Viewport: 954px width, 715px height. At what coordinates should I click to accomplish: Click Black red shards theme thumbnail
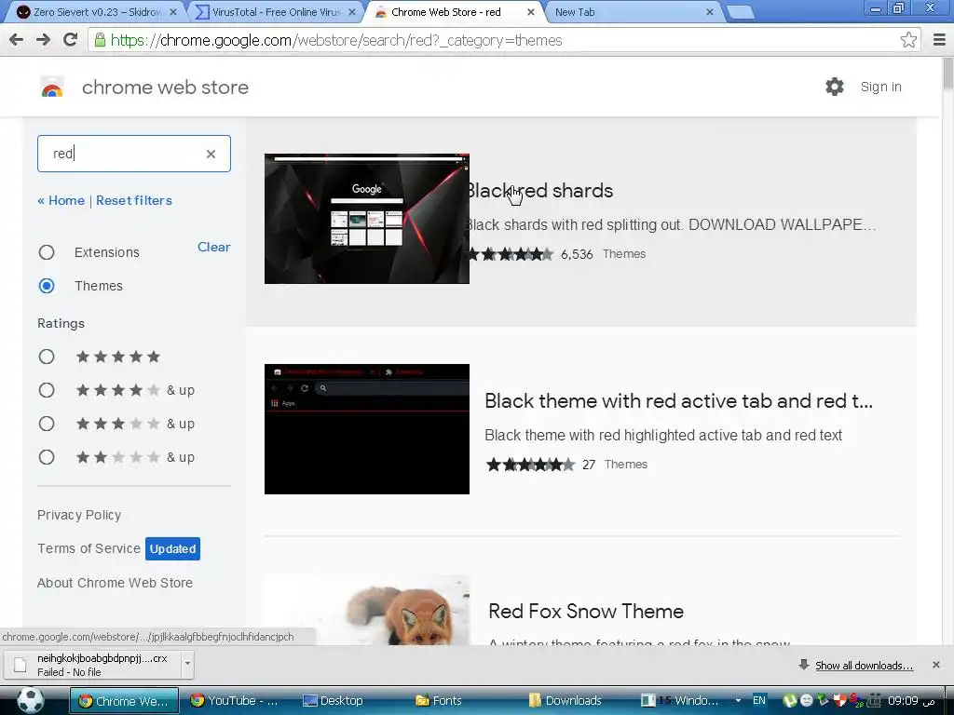coord(367,218)
